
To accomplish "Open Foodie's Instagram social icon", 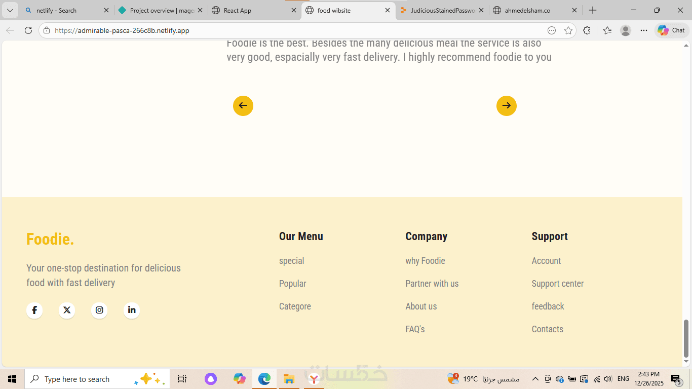I will (99, 310).
